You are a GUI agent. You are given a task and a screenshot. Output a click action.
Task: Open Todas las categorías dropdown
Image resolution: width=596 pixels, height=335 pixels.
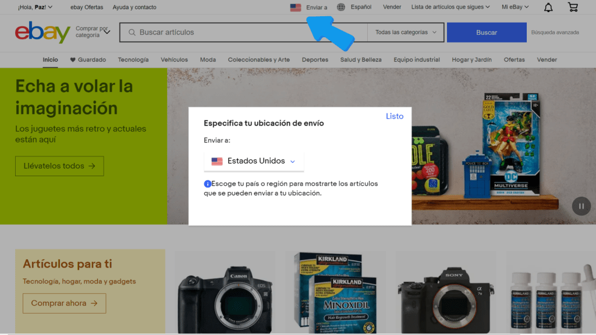406,33
